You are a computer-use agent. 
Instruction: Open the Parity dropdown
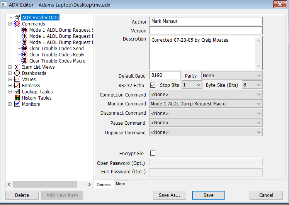pos(232,76)
